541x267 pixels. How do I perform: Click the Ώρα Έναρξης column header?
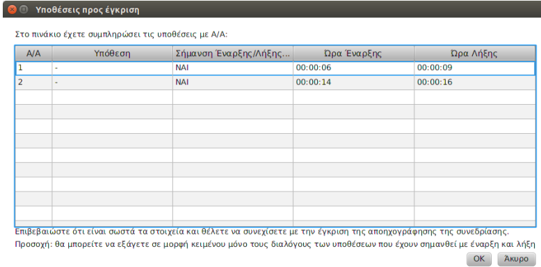[x=354, y=53]
